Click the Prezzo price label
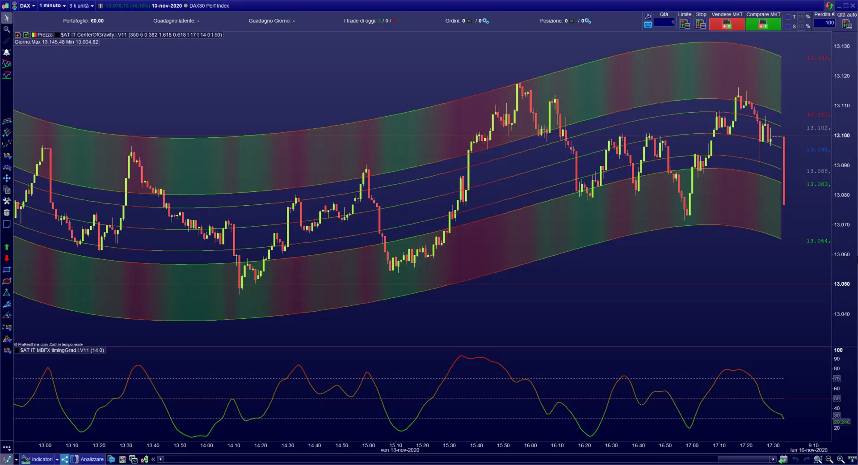The width and height of the screenshot is (858, 465). [45, 35]
